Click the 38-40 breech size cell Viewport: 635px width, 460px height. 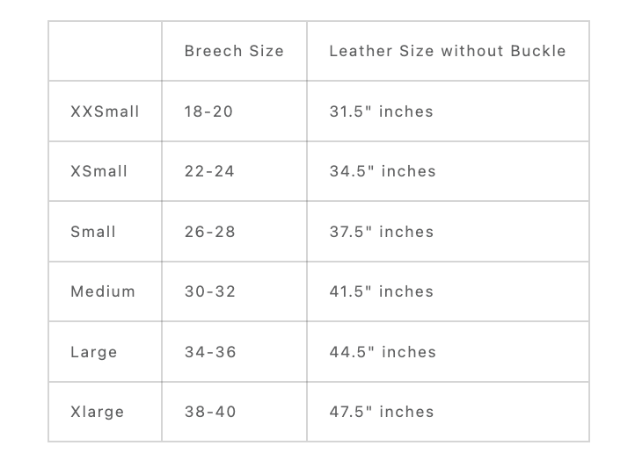tap(210, 412)
